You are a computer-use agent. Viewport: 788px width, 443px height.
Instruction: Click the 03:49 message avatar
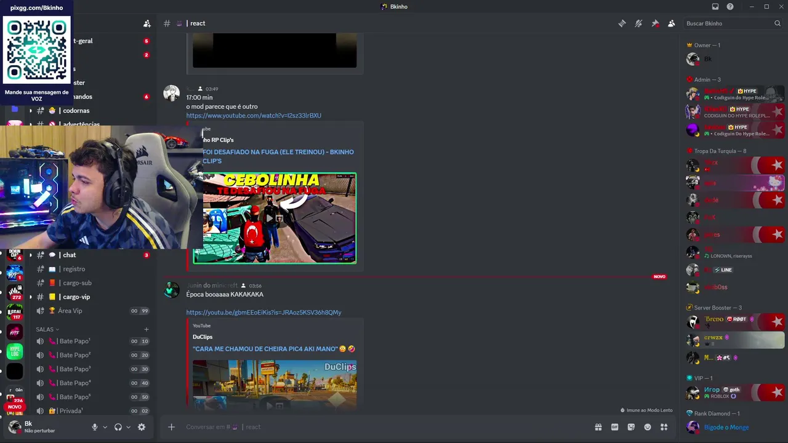pyautogui.click(x=171, y=94)
